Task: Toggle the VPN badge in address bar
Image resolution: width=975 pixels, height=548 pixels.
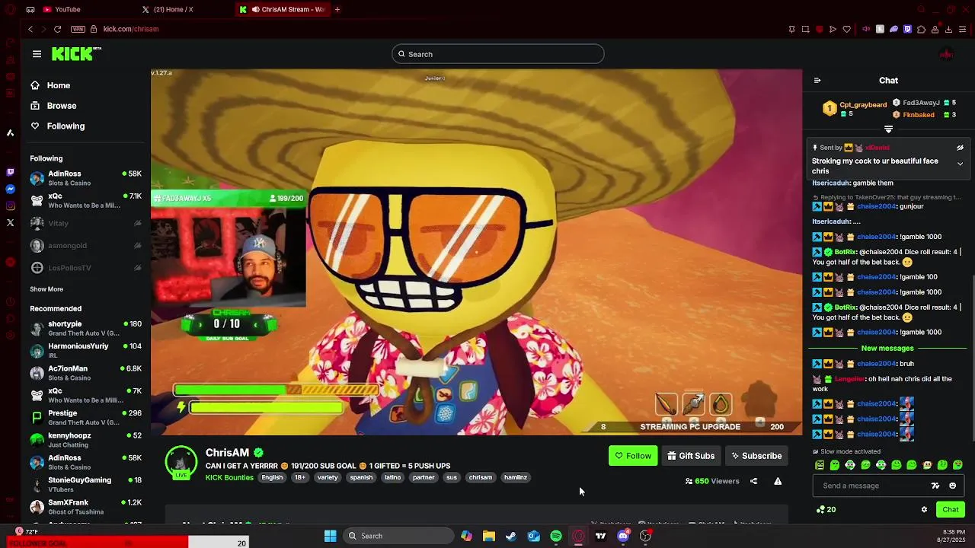Action: pos(78,29)
